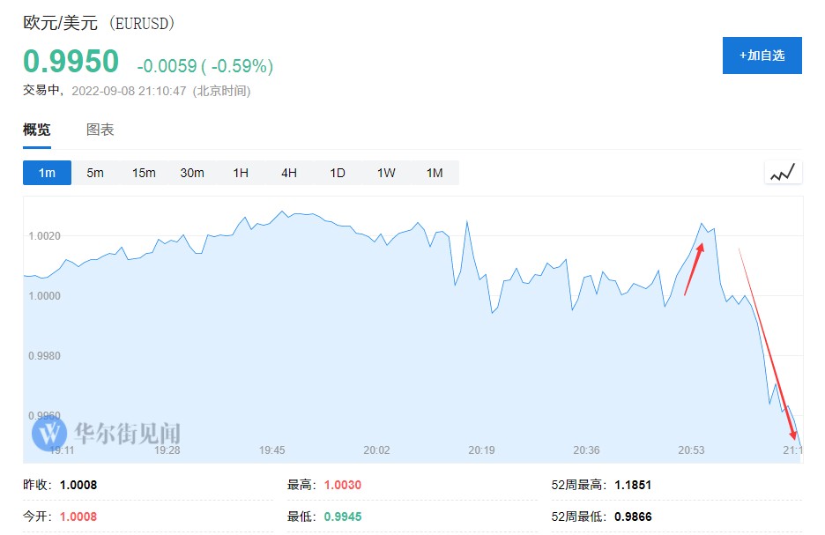Image resolution: width=825 pixels, height=535 pixels.
Task: Switch to the 概览 tab
Action: pos(37,130)
